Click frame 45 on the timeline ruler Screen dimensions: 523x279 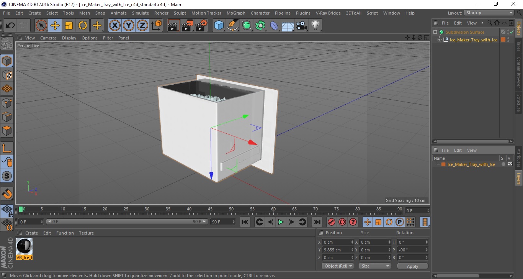(210, 209)
